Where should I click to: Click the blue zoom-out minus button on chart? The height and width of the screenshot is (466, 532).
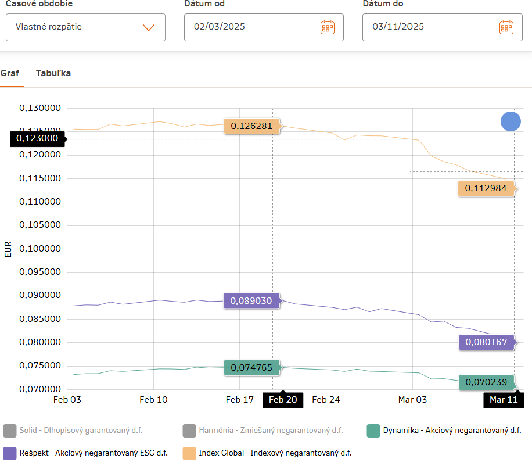tap(511, 121)
